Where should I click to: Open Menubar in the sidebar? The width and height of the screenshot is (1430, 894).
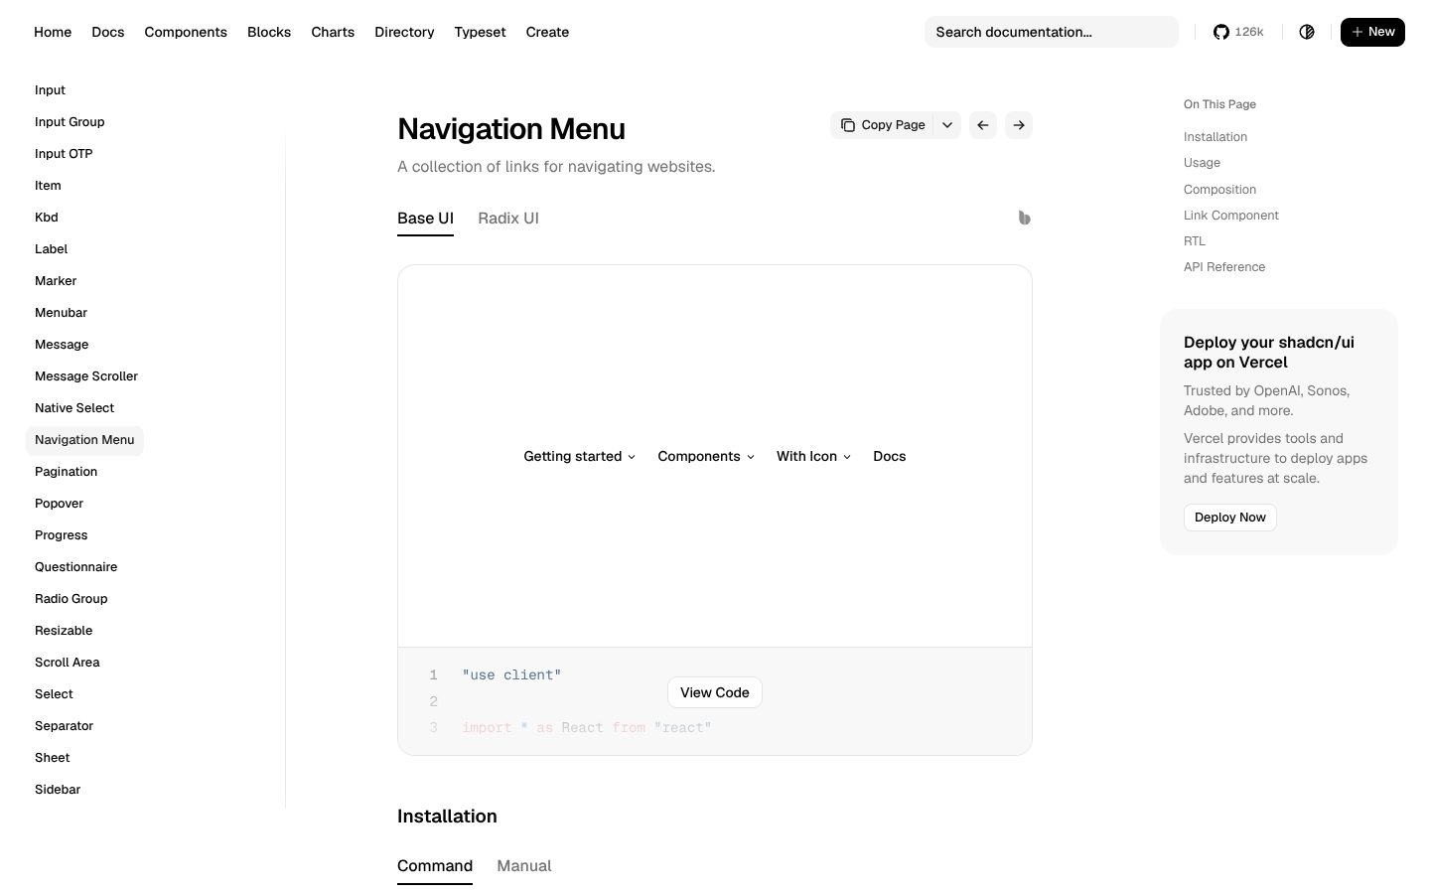point(61,313)
